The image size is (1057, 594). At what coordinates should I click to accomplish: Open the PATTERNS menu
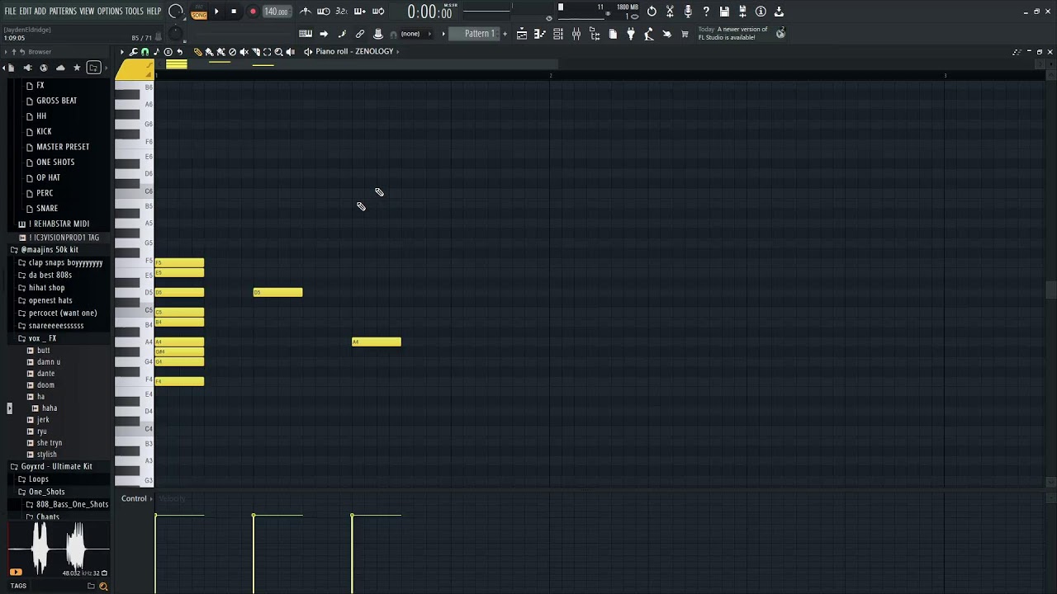pos(63,12)
